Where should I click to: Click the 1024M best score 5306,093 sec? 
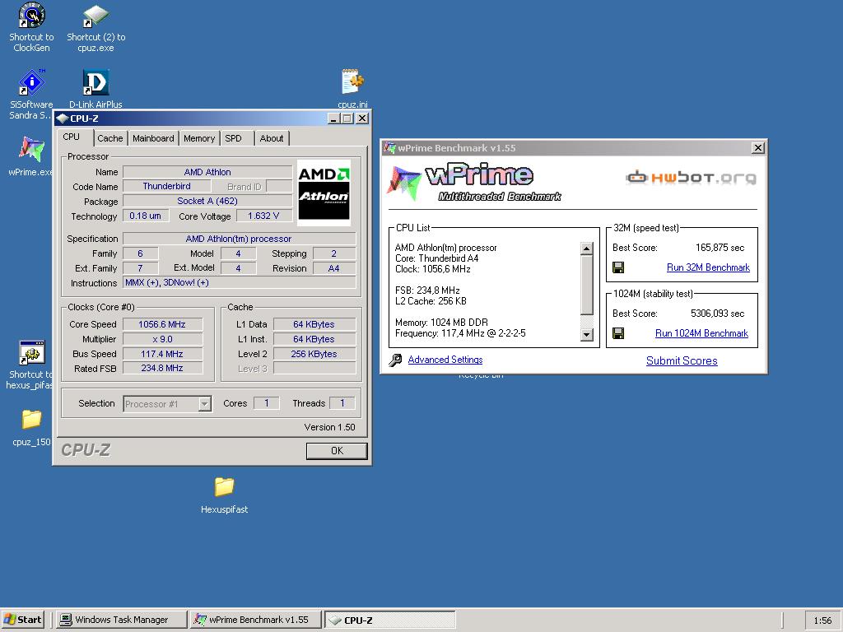(717, 314)
